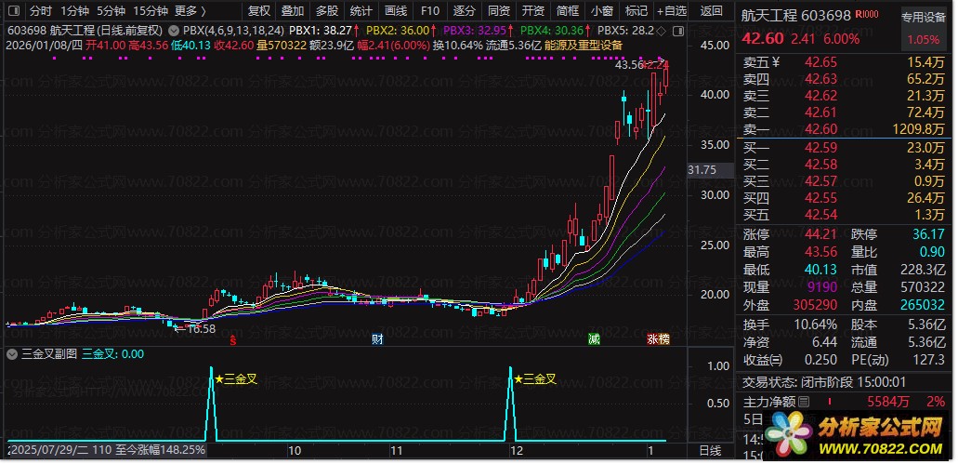Viewport: 958px width, 464px height.
Task: Click the green 减 marker icon
Action: (594, 339)
